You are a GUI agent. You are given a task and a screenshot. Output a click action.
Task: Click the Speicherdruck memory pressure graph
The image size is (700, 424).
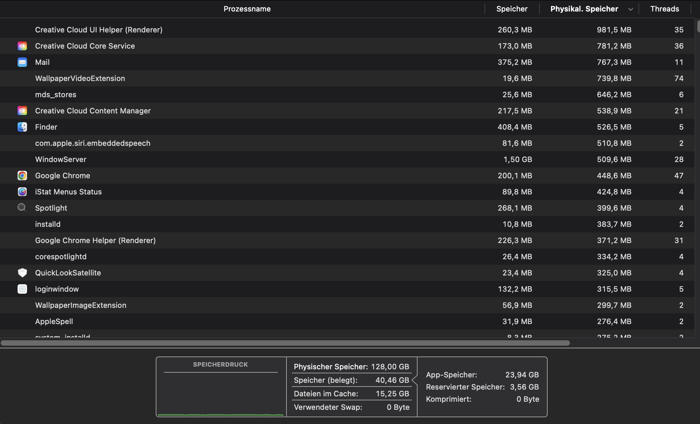coord(221,394)
